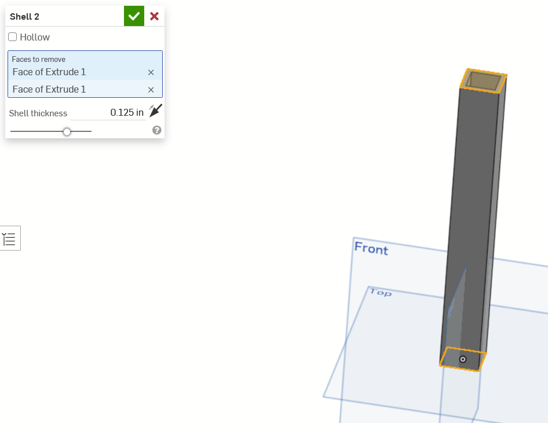Enable the Hollow checkbox
The width and height of the screenshot is (548, 423).
(x=13, y=37)
